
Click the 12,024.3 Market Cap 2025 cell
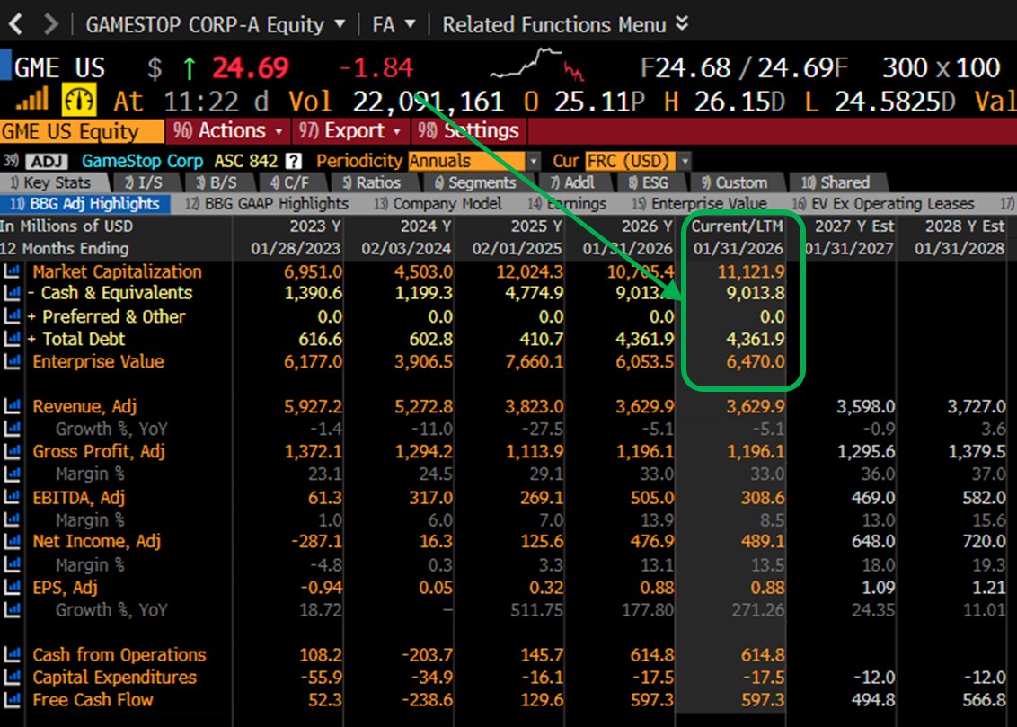coord(530,271)
